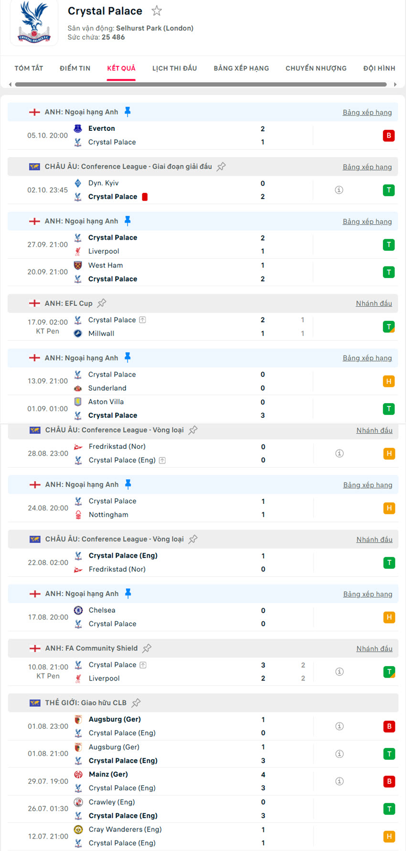Pin the Giao hữu CLB competition
The width and height of the screenshot is (406, 851).
click(136, 702)
